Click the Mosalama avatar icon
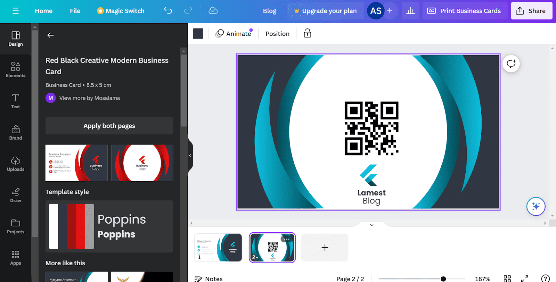 51,98
